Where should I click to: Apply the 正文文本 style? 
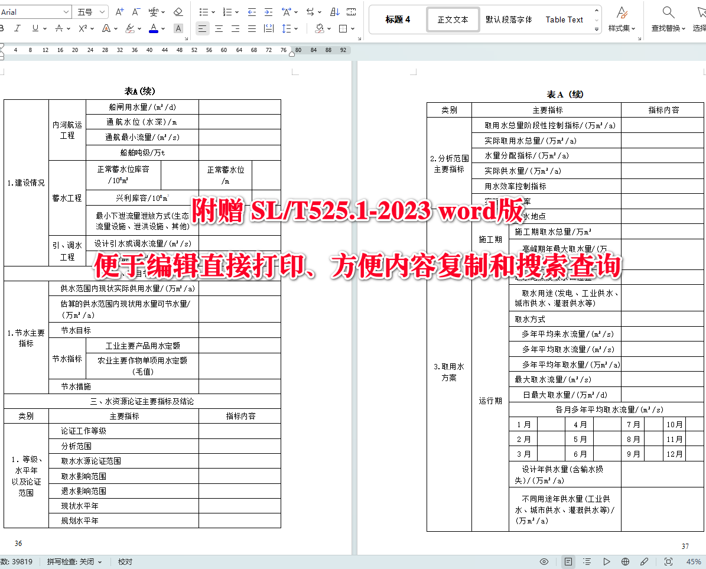pos(453,19)
